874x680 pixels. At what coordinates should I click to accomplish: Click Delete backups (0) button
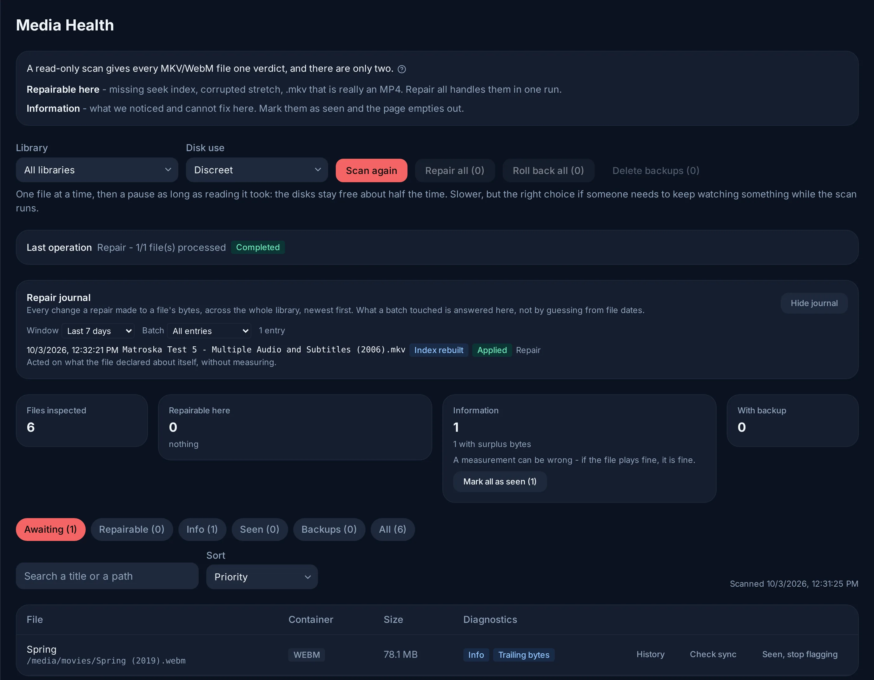click(656, 170)
